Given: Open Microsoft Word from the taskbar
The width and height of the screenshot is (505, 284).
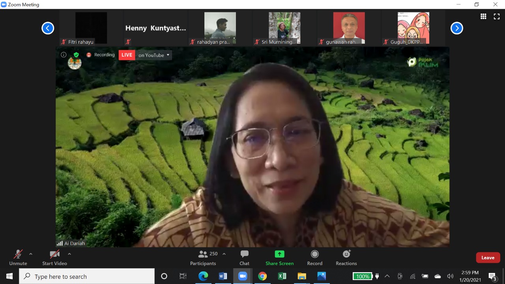Looking at the screenshot, I should [223, 276].
